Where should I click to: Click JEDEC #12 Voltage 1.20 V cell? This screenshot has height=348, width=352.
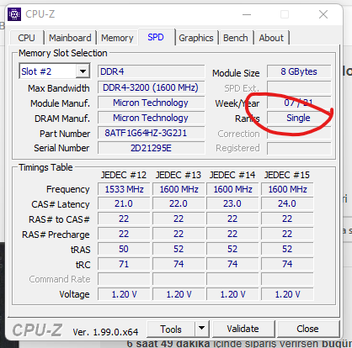point(124,294)
